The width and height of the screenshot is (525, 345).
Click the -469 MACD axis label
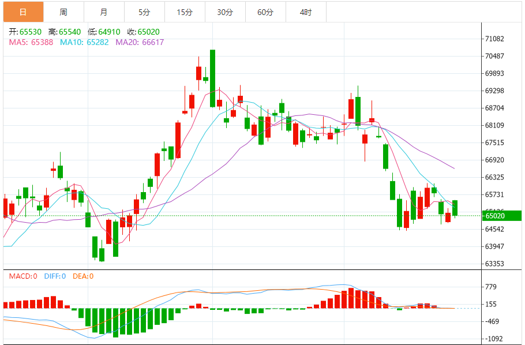coord(492,321)
